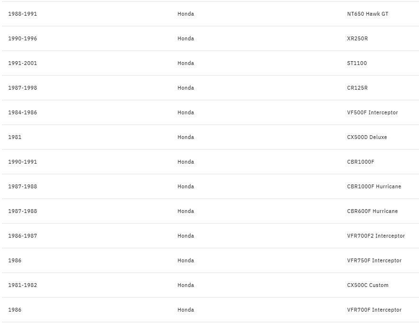The width and height of the screenshot is (419, 323).
Task: Click the NT650 Hawk GT model cell
Action: [367, 14]
